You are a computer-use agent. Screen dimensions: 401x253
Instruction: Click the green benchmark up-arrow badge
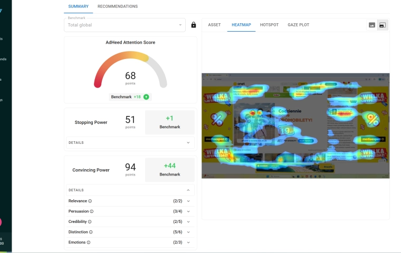coord(146,97)
